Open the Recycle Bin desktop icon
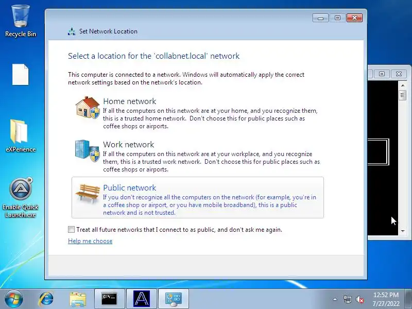 21,22
